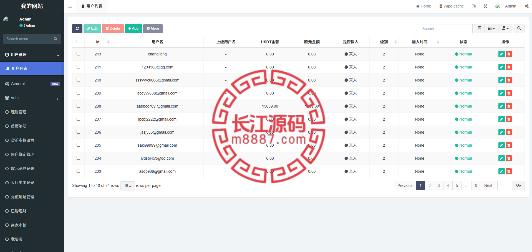Viewport: 532px width, 252px height.
Task: Click the Wipe cache link
Action: (452, 6)
